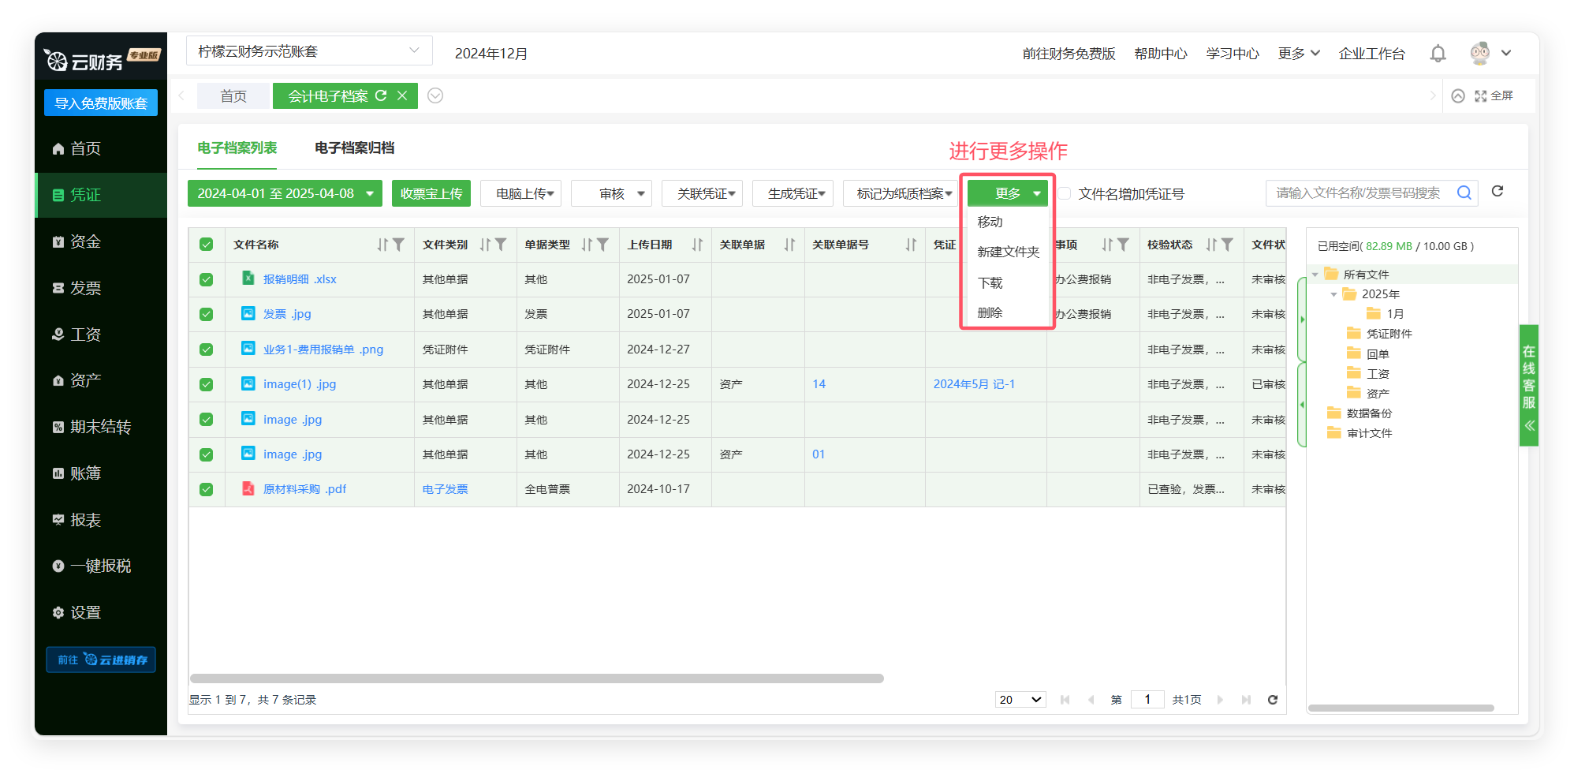1574x770 pixels.
Task: Choose 下载 from the 更多 menu
Action: (x=990, y=282)
